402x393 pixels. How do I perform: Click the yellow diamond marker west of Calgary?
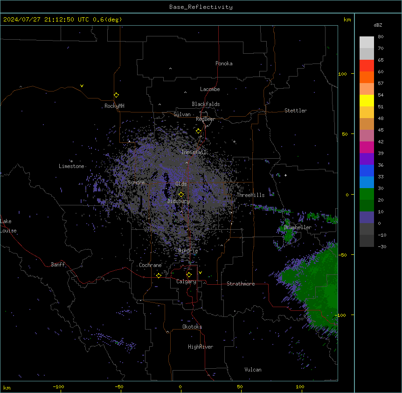[x=159, y=275]
